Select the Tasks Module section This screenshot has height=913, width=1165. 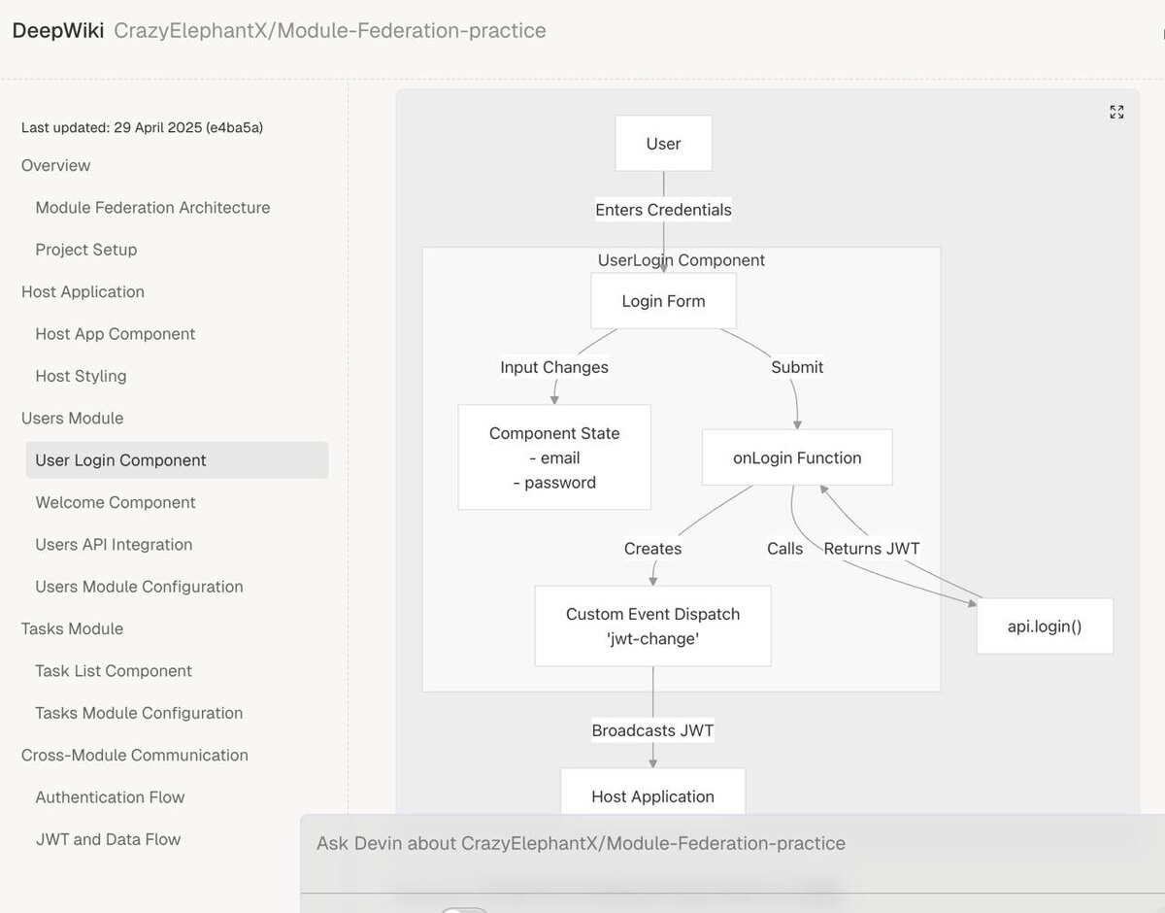72,629
